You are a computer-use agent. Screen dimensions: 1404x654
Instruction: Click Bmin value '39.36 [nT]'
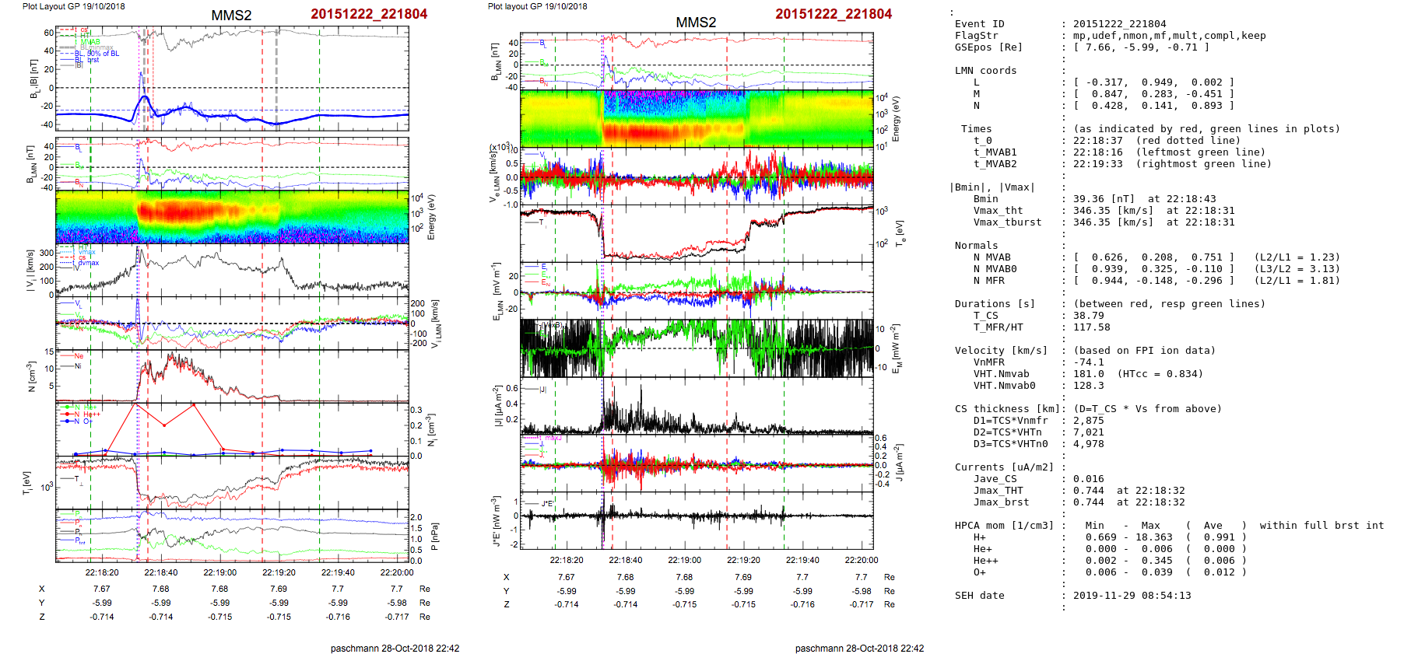[1104, 199]
